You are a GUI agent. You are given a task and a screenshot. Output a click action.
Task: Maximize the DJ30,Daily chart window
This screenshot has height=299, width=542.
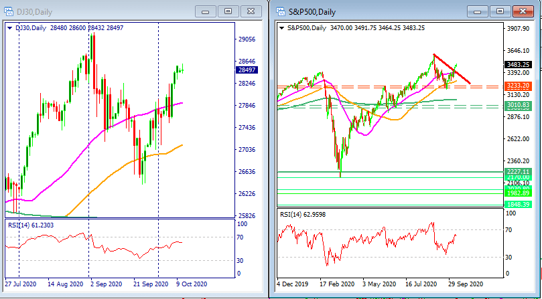click(x=228, y=11)
